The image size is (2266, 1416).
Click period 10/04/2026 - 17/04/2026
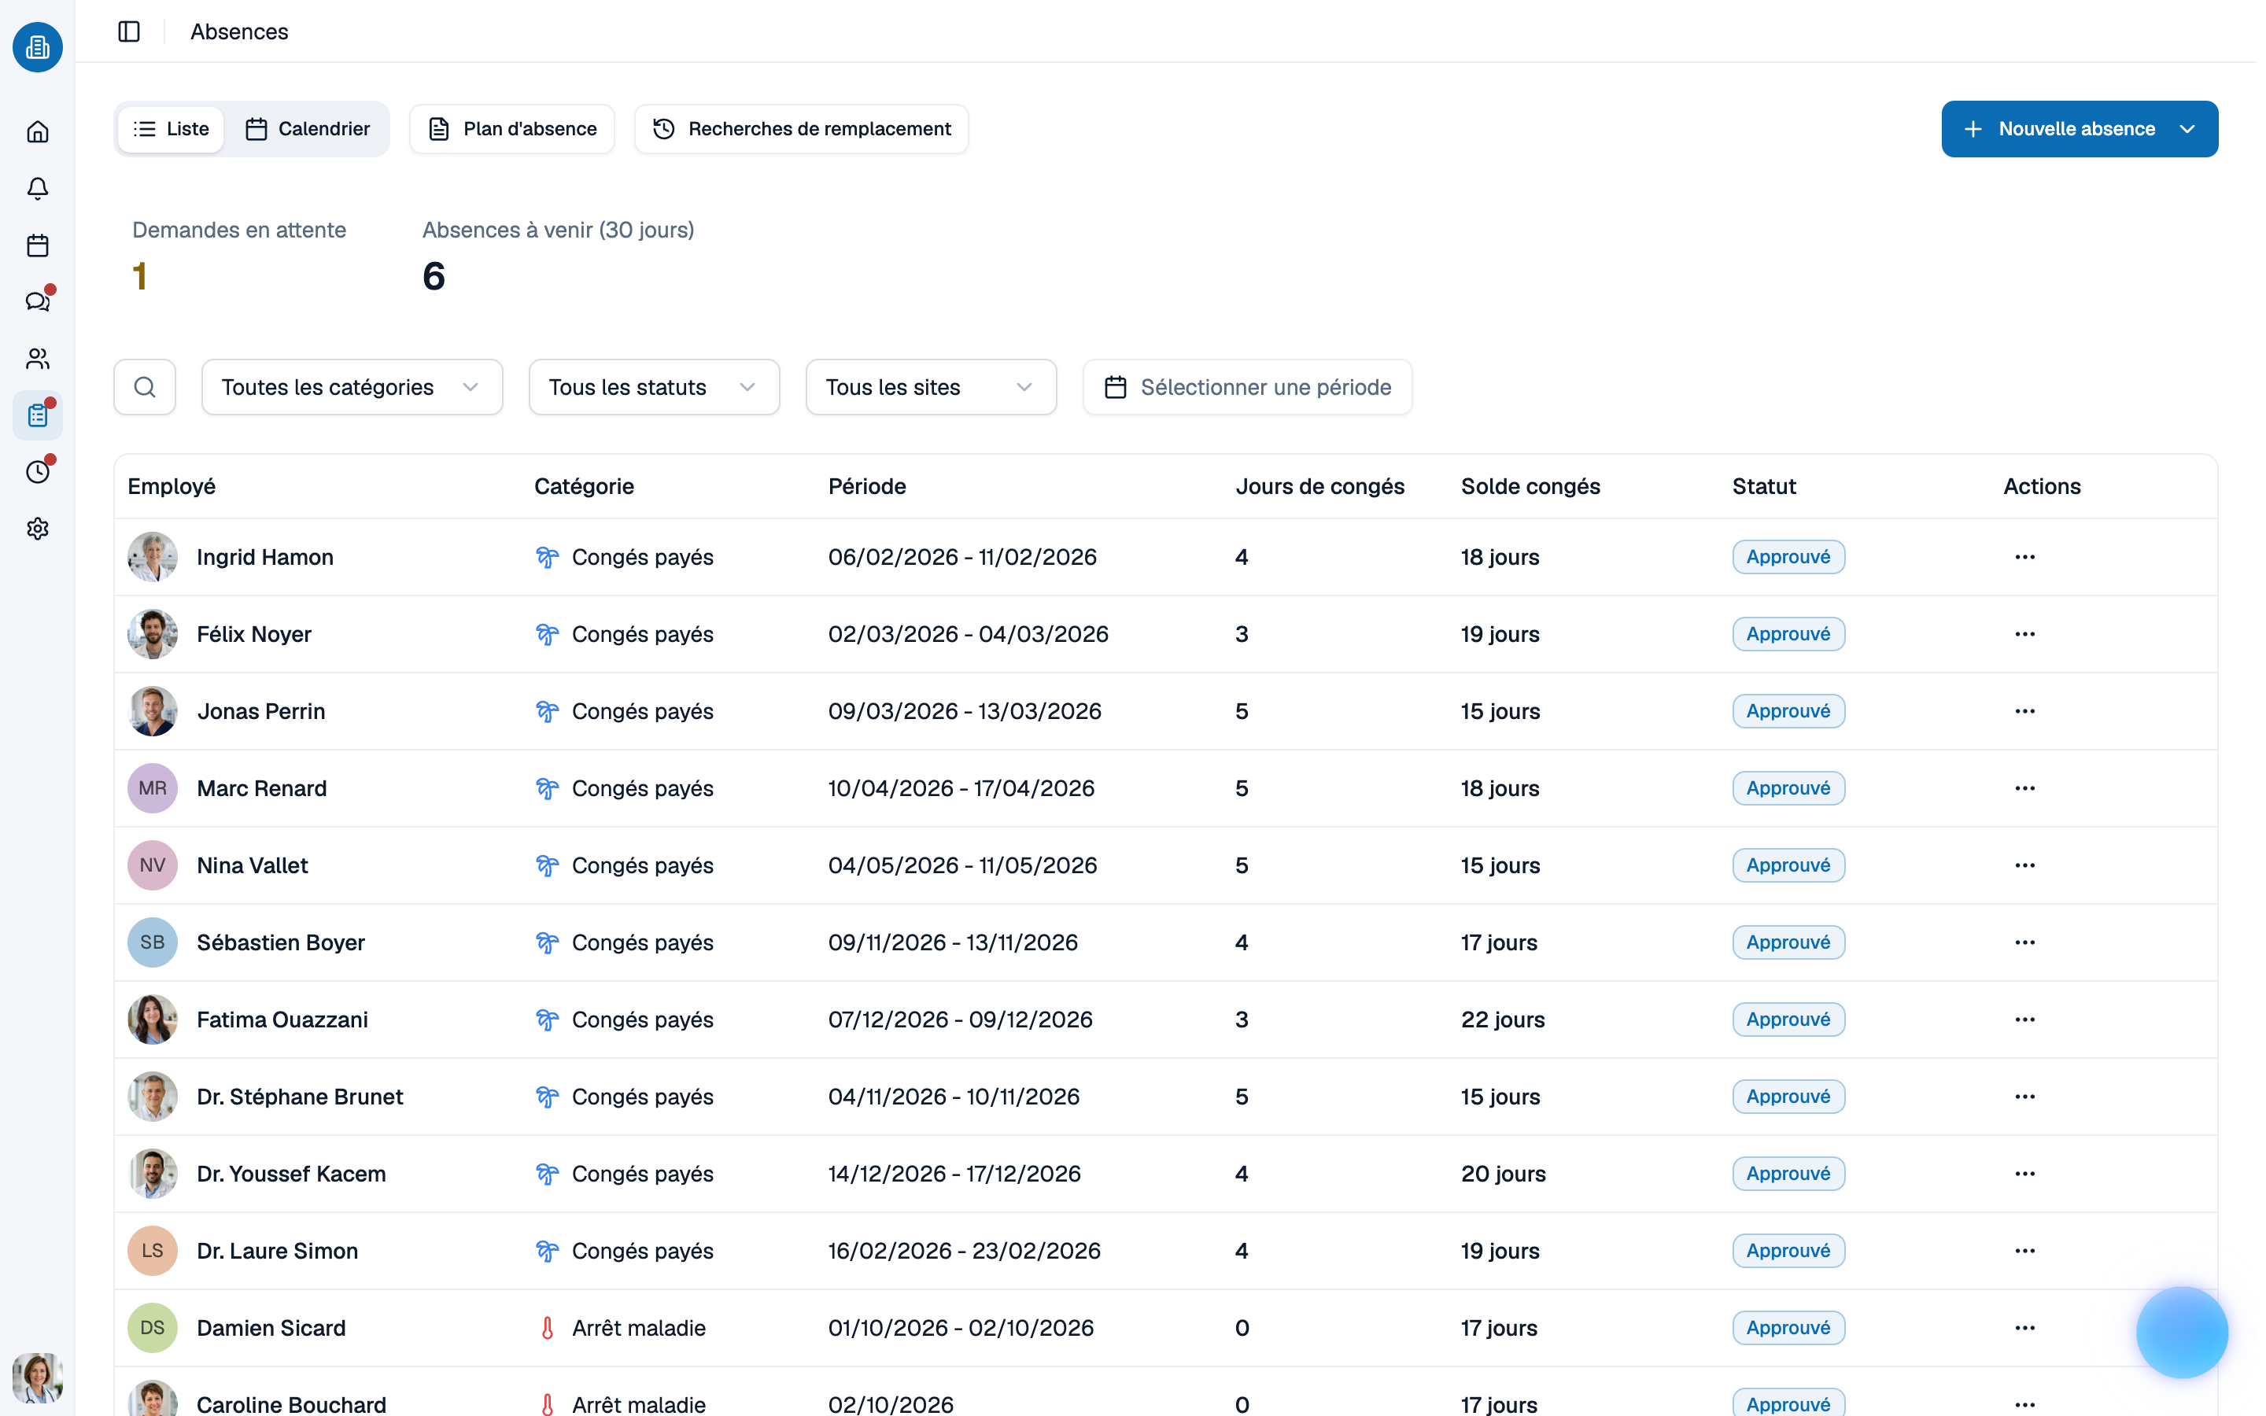coord(961,788)
